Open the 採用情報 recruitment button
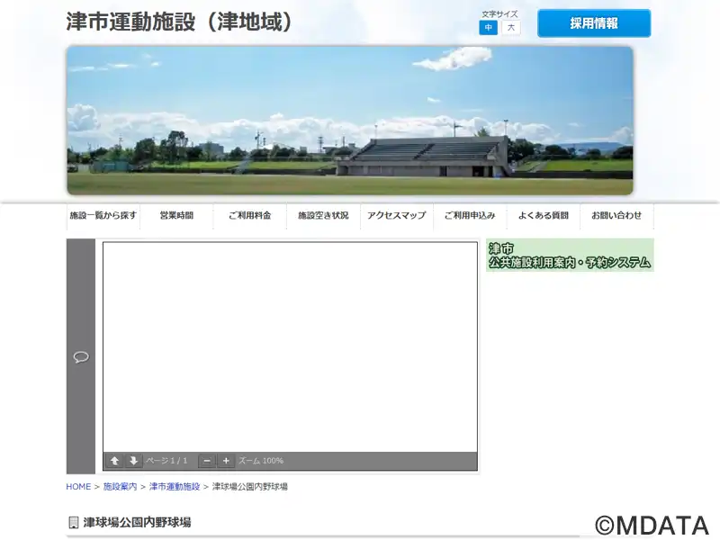Viewport: 720px width, 540px height. pyautogui.click(x=594, y=23)
